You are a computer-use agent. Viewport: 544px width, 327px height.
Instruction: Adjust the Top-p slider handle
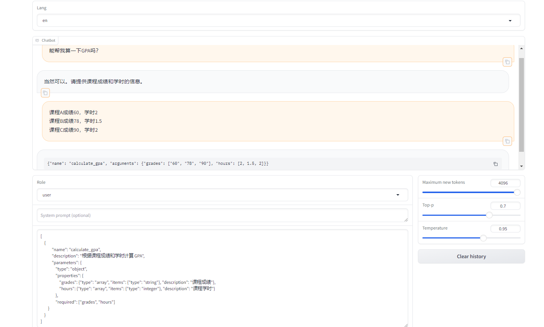point(489,215)
